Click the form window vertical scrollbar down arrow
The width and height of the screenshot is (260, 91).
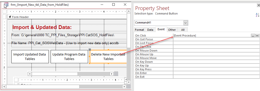129,82
